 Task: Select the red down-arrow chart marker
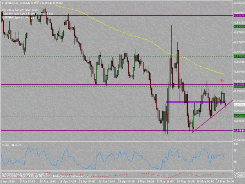point(222,81)
